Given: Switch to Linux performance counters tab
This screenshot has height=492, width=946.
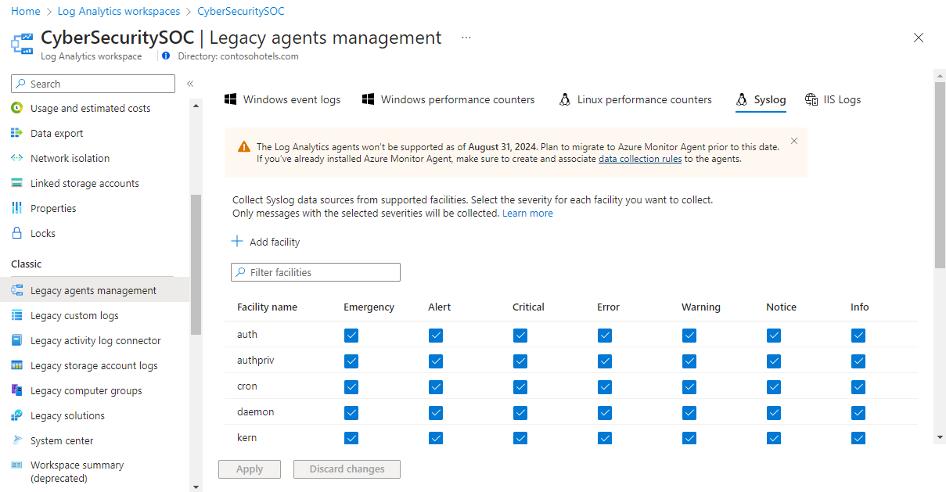Looking at the screenshot, I should point(635,99).
